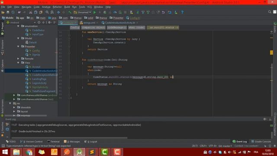Click the Back navigation arrow icon
This screenshot has width=277, height=156.
58,12
